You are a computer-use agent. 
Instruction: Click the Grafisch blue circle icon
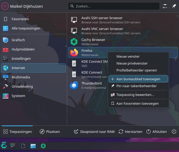coord(6,40)
